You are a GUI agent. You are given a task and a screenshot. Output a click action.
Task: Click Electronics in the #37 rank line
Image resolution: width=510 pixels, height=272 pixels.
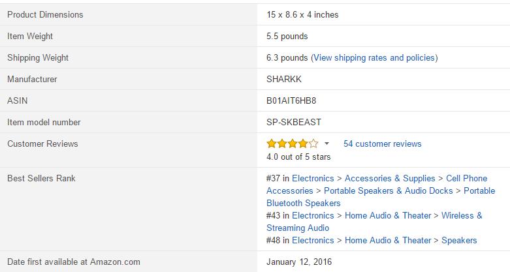click(313, 178)
